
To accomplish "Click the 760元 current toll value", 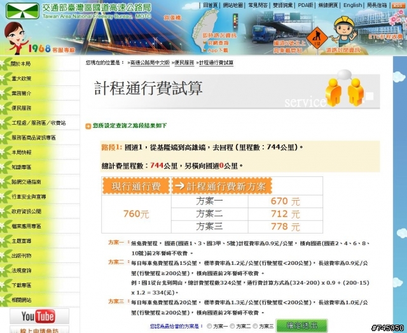I will (x=136, y=214).
